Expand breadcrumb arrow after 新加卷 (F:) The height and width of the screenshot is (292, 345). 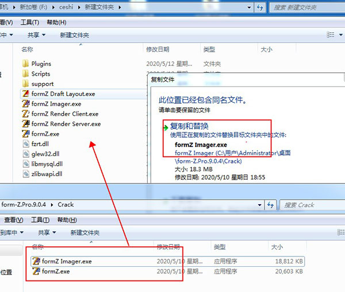tap(53, 7)
